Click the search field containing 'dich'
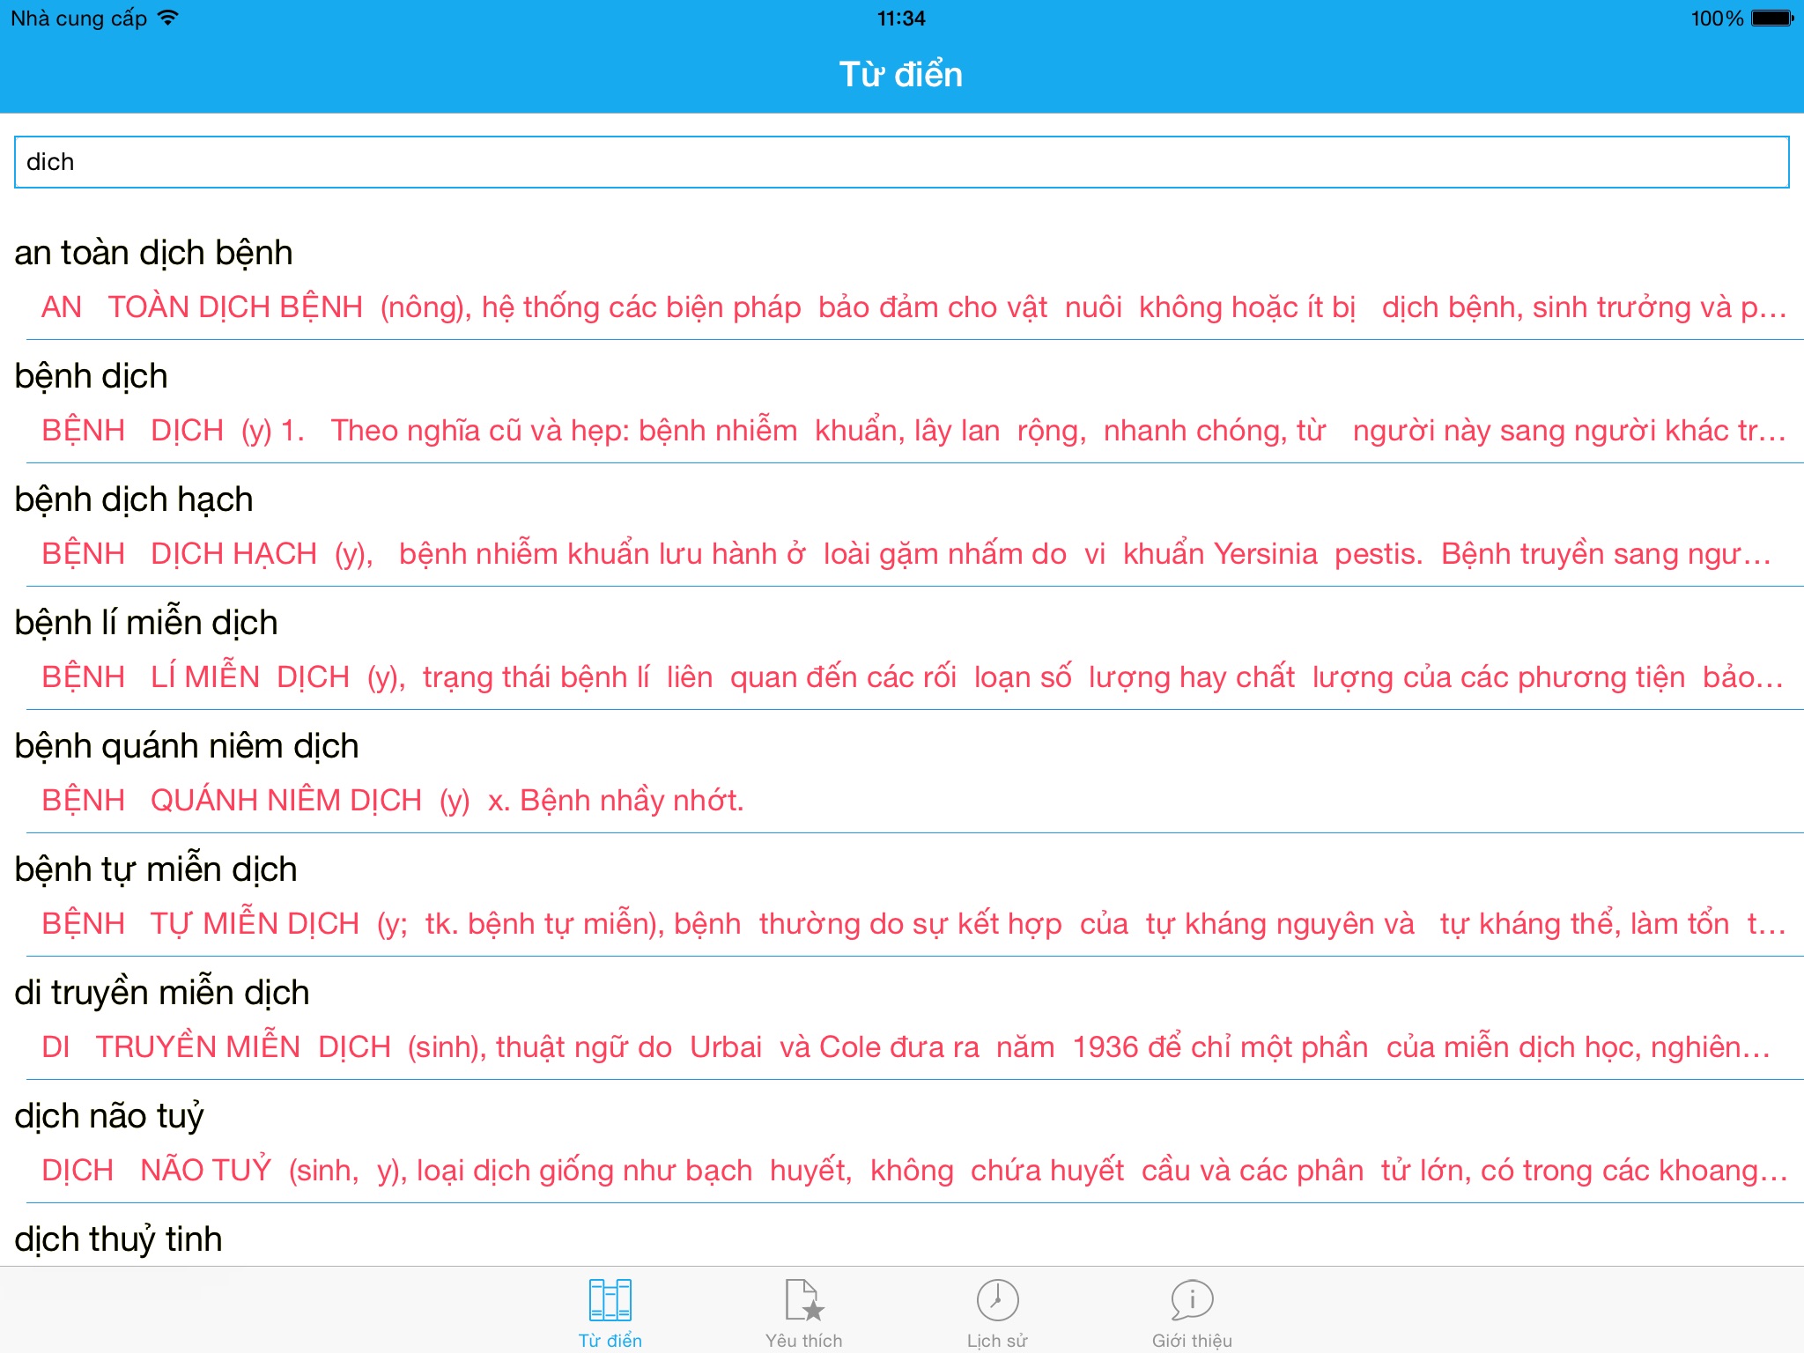 coord(902,162)
